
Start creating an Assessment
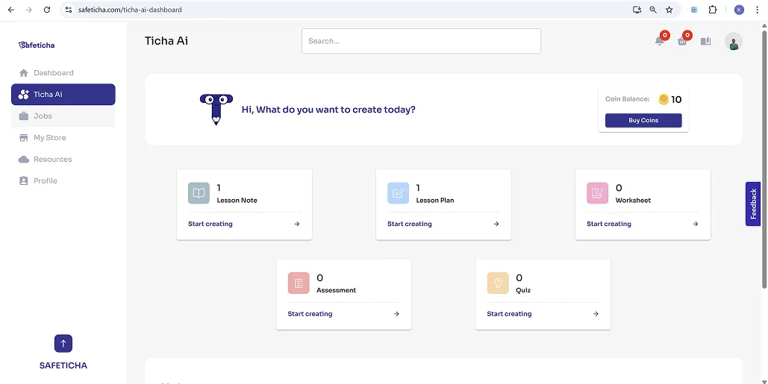pyautogui.click(x=310, y=314)
